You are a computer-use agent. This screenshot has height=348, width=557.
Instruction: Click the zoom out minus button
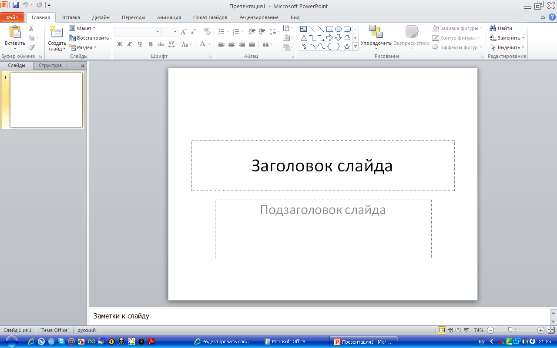[x=490, y=330]
